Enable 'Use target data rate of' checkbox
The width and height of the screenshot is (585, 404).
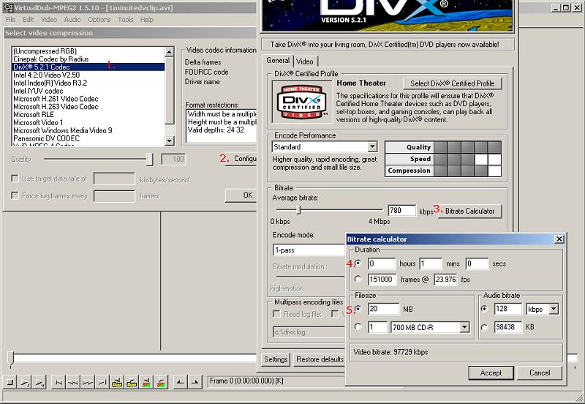click(15, 179)
